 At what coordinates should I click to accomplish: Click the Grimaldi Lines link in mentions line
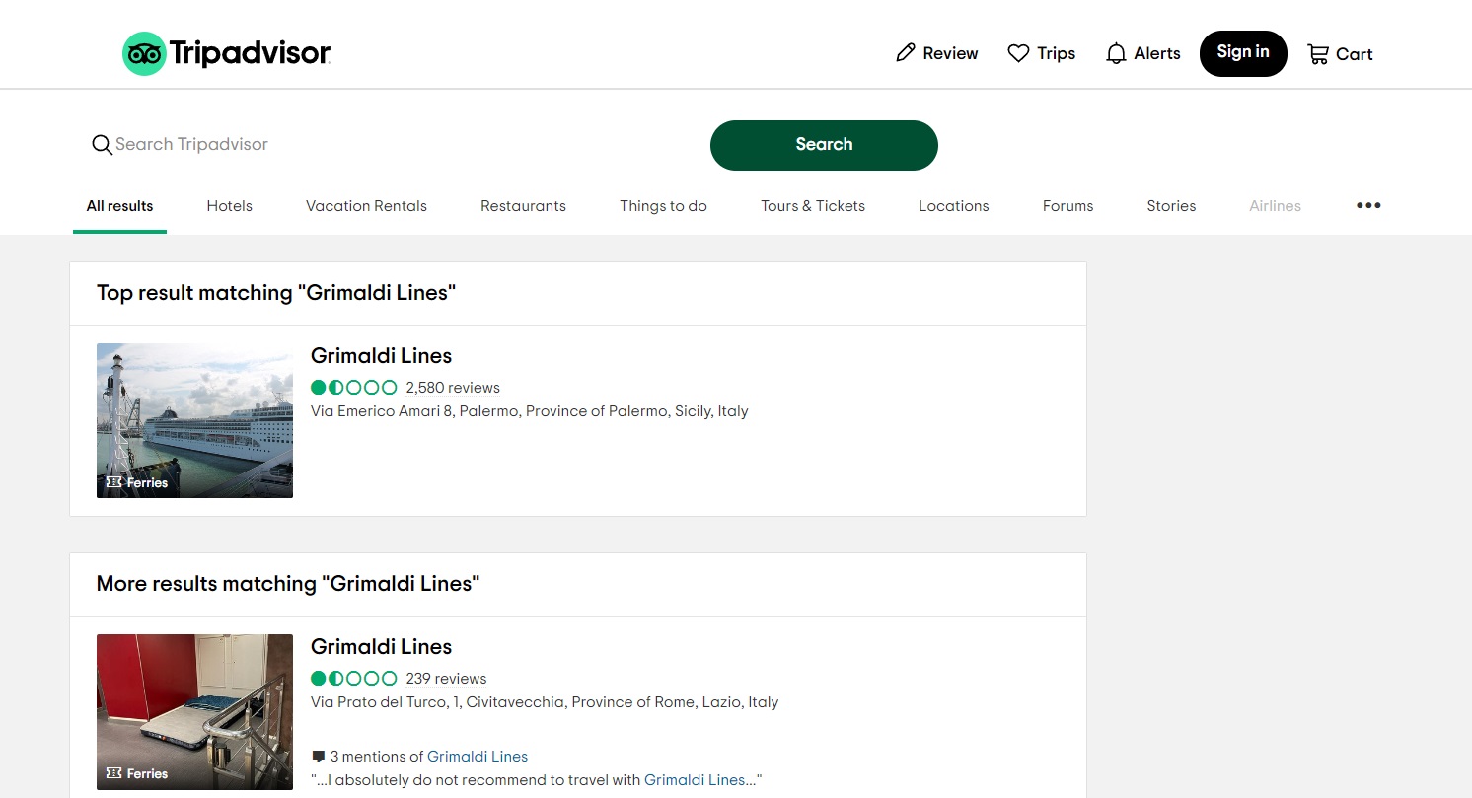[x=478, y=757]
